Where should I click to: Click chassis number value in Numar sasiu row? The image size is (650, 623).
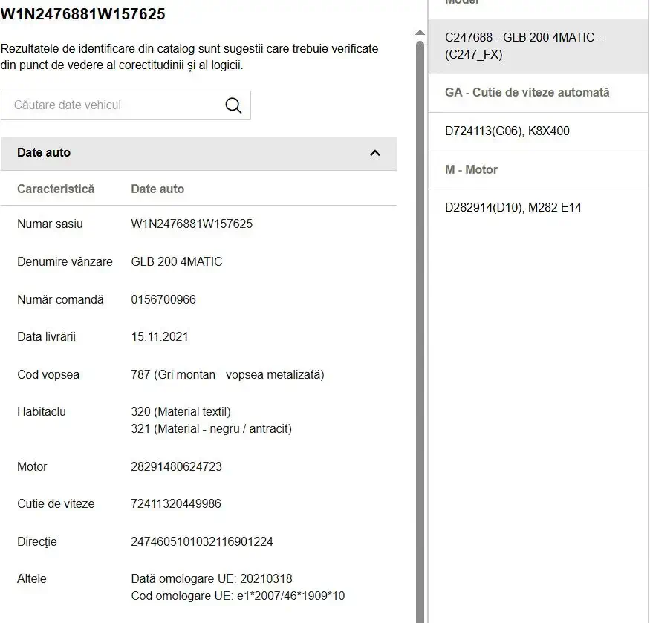pos(192,224)
